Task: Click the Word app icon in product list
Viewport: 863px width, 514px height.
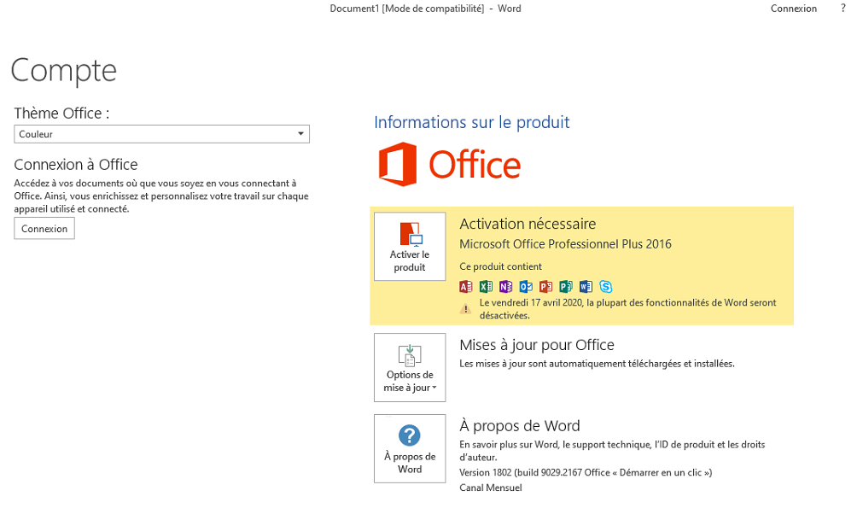Action: coord(586,287)
